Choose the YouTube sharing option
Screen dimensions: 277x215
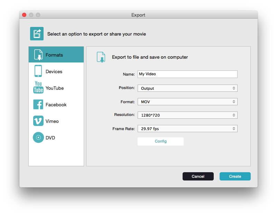coord(56,88)
